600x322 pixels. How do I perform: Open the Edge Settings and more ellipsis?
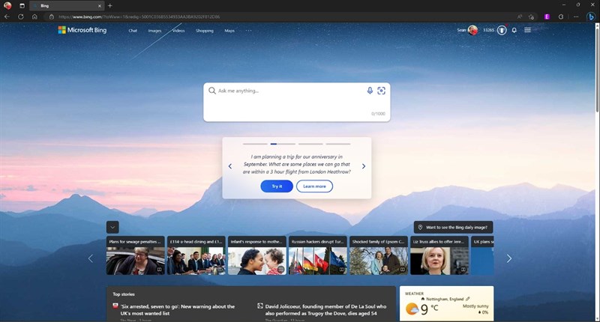click(576, 16)
